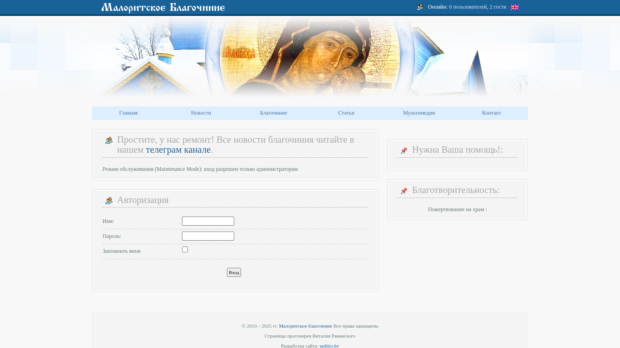Follow the телеграм канале link

click(178, 150)
